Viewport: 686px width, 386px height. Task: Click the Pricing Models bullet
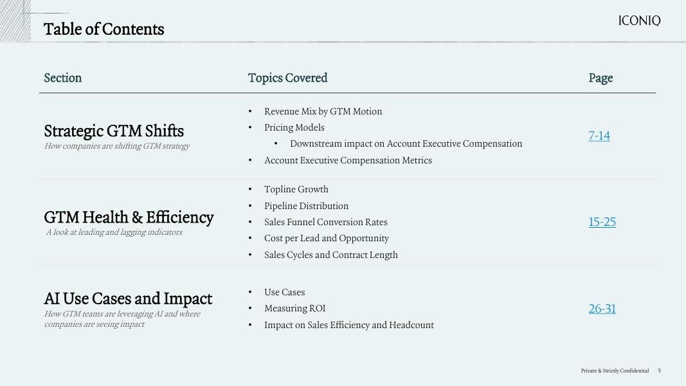click(x=294, y=127)
